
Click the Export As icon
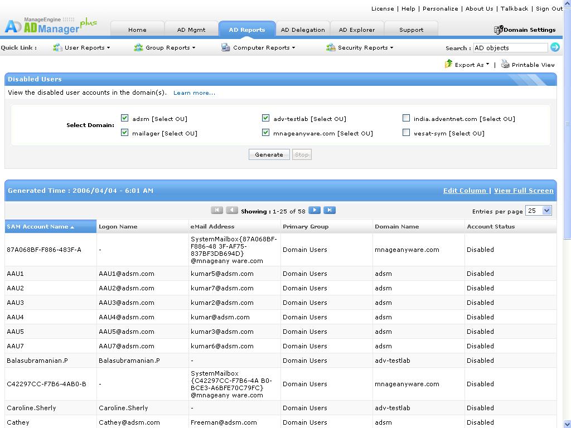[448, 64]
